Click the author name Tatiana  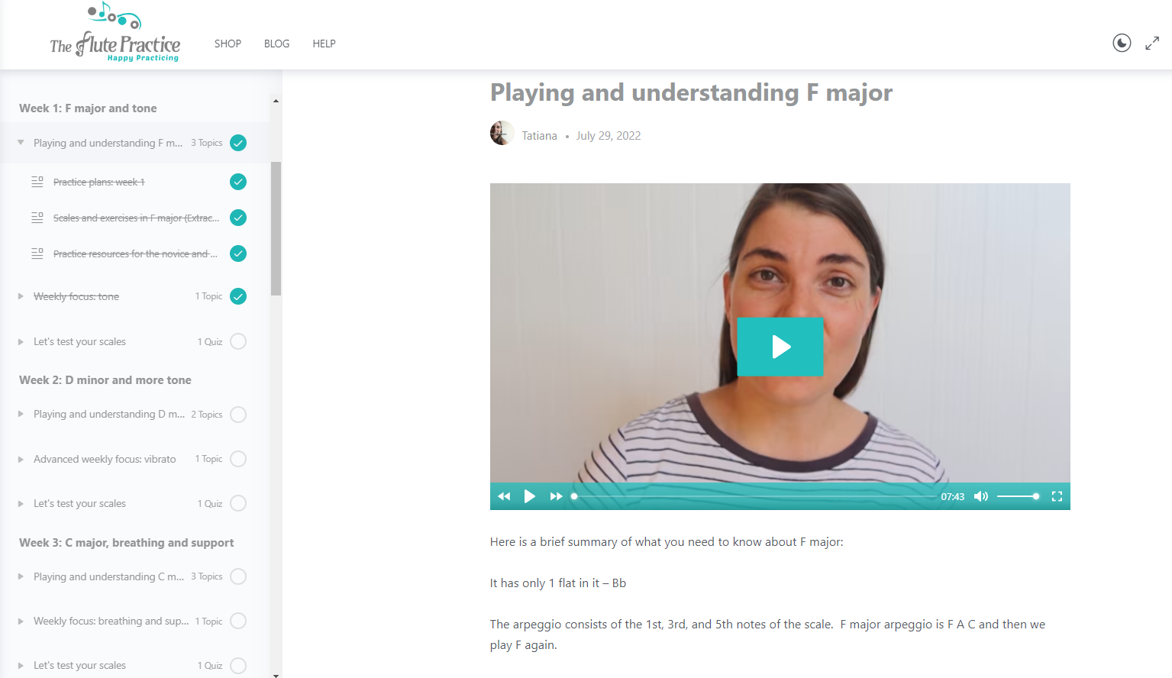(x=539, y=136)
